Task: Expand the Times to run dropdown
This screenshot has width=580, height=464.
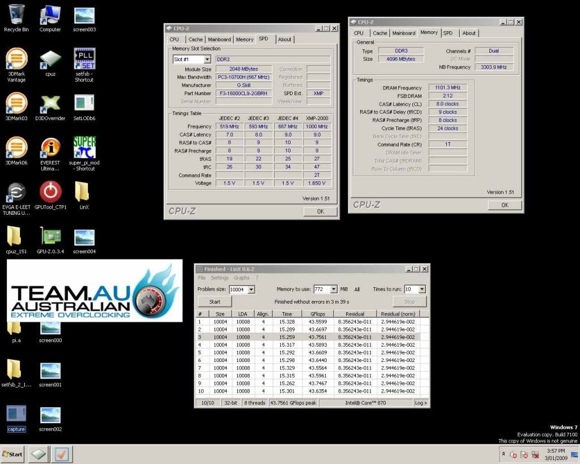Action: (422, 289)
